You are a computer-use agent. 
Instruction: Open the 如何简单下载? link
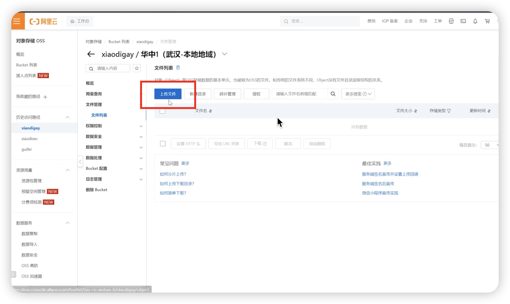(x=173, y=193)
